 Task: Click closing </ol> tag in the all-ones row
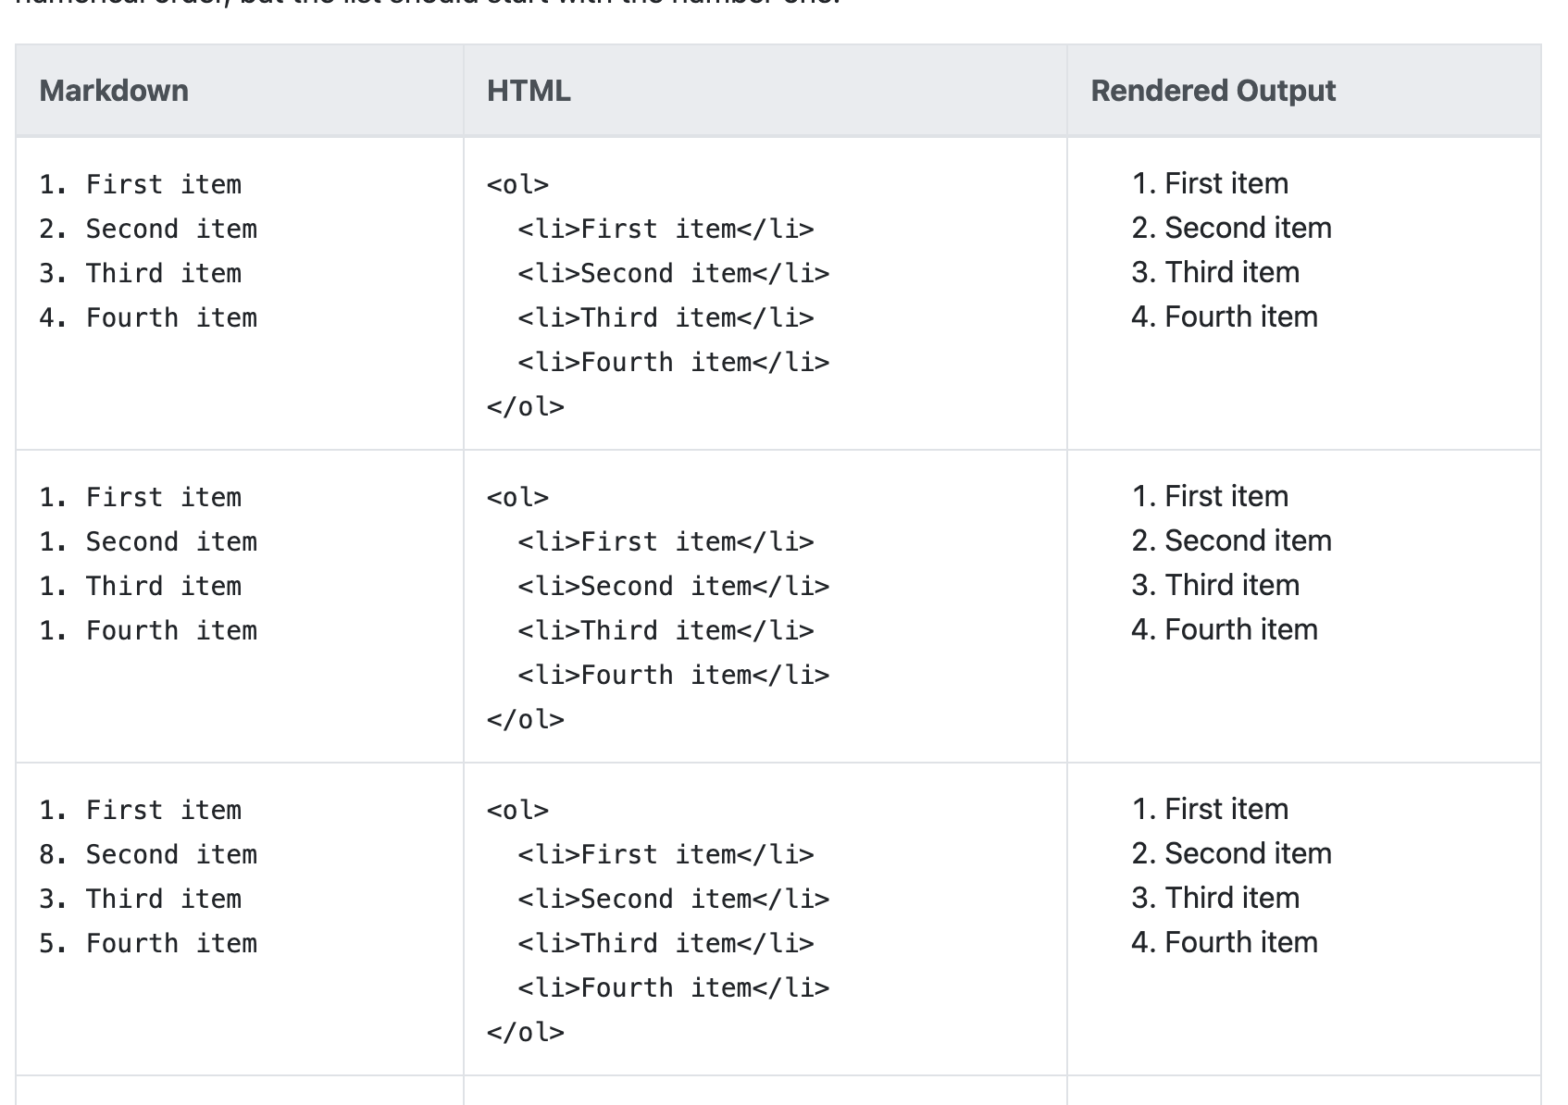526,719
